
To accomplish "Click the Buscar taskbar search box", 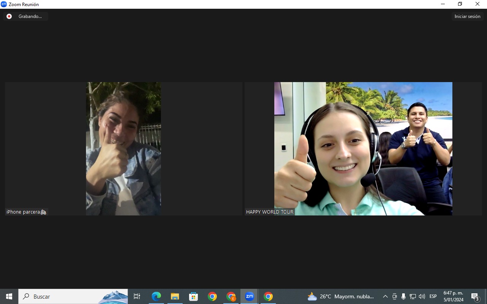I will (73, 296).
